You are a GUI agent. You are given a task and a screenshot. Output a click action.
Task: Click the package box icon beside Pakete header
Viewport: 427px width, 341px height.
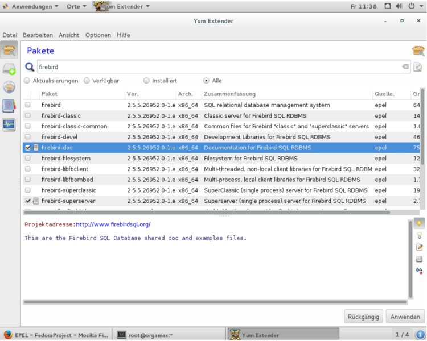[x=418, y=51]
